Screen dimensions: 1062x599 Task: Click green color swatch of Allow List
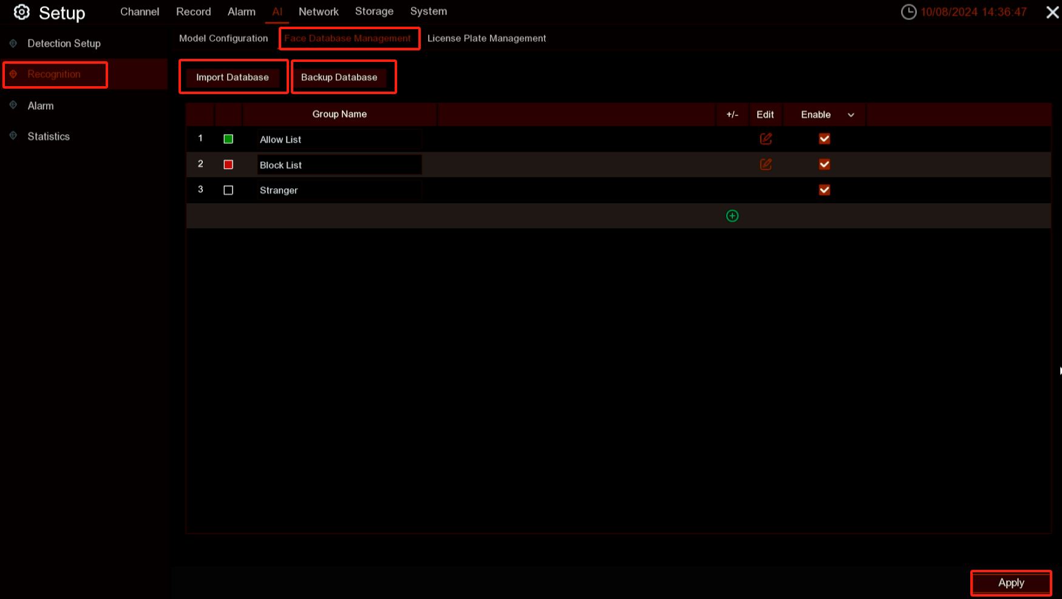[x=228, y=139]
